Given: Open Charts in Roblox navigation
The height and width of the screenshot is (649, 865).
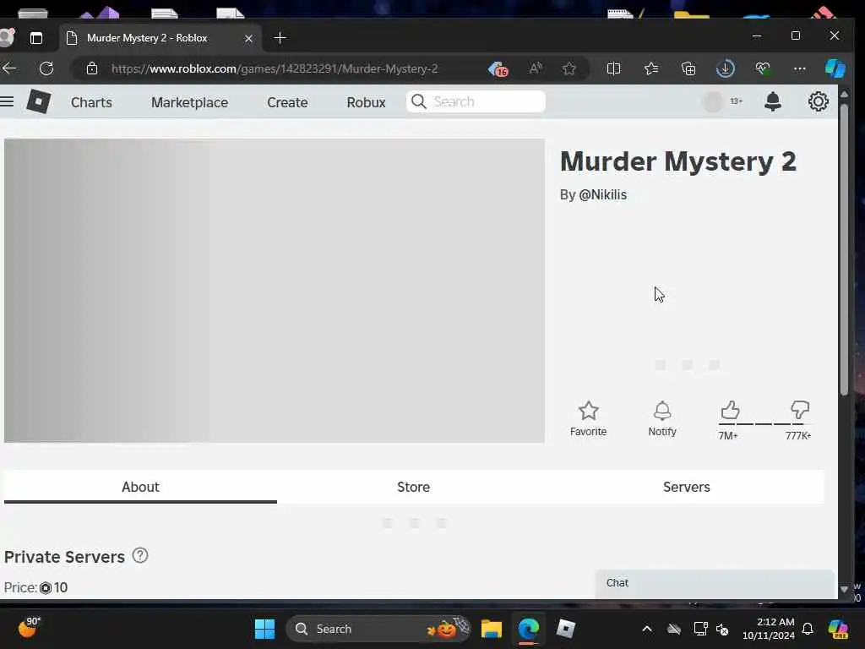Looking at the screenshot, I should [x=91, y=102].
